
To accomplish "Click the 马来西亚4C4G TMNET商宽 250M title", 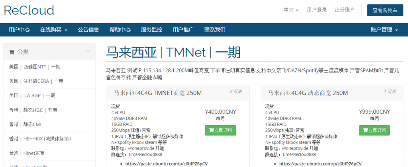I will (x=158, y=93).
